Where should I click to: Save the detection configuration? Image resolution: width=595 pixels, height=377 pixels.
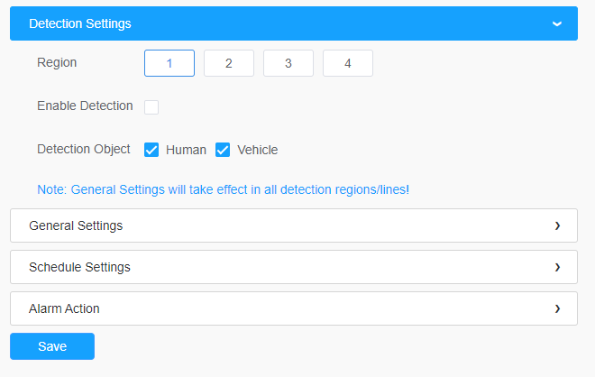pos(52,346)
